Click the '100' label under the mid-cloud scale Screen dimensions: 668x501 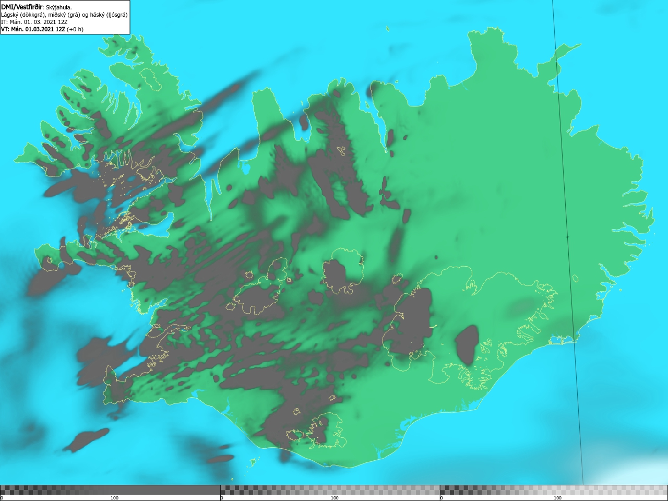[x=335, y=498]
